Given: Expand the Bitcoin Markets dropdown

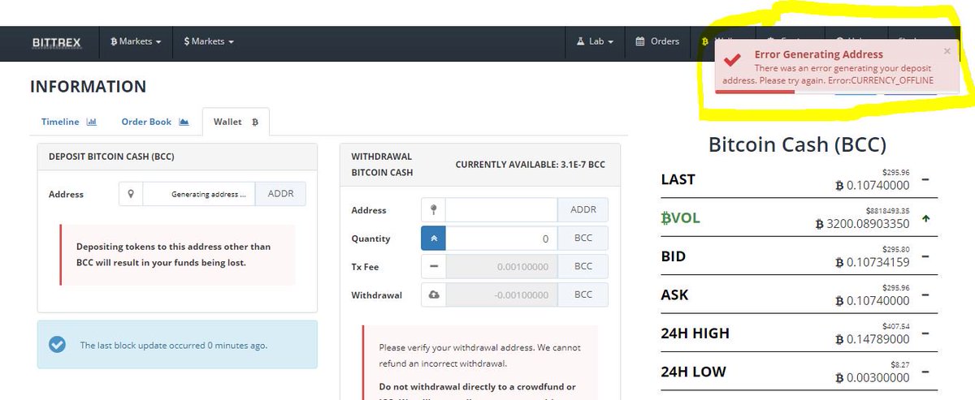Looking at the screenshot, I should click(136, 41).
